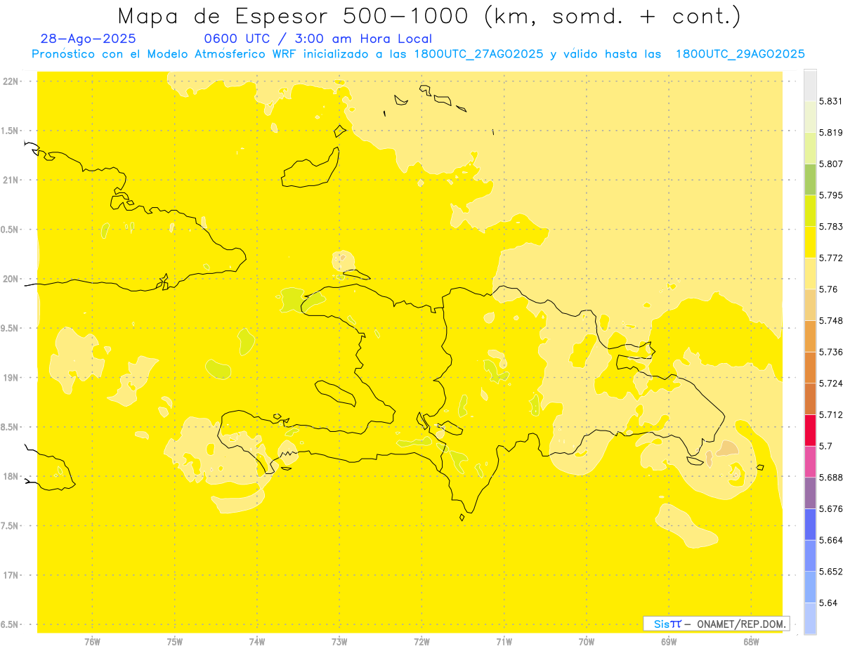Viewport: 843px width, 651px height.
Task: Click the "Sistt - ONAMET/REP.DOM." credit box
Action: point(717,624)
